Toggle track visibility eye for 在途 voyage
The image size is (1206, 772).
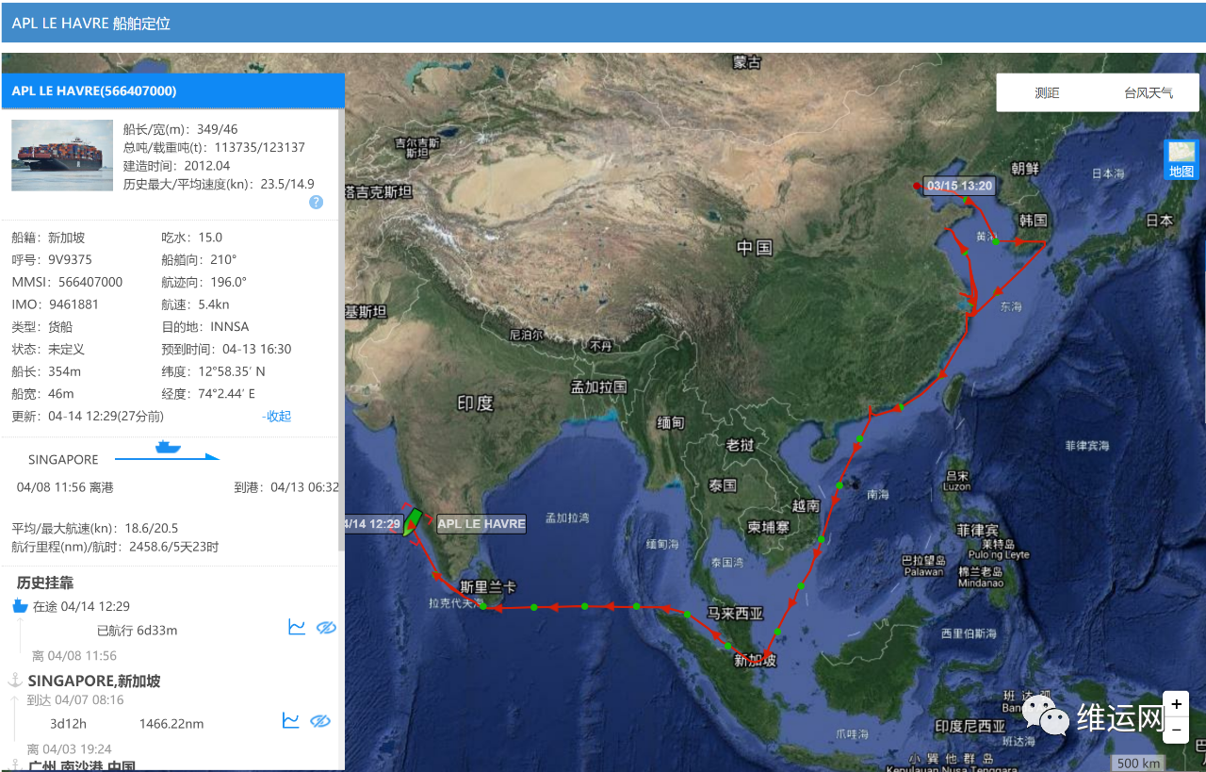click(x=326, y=628)
